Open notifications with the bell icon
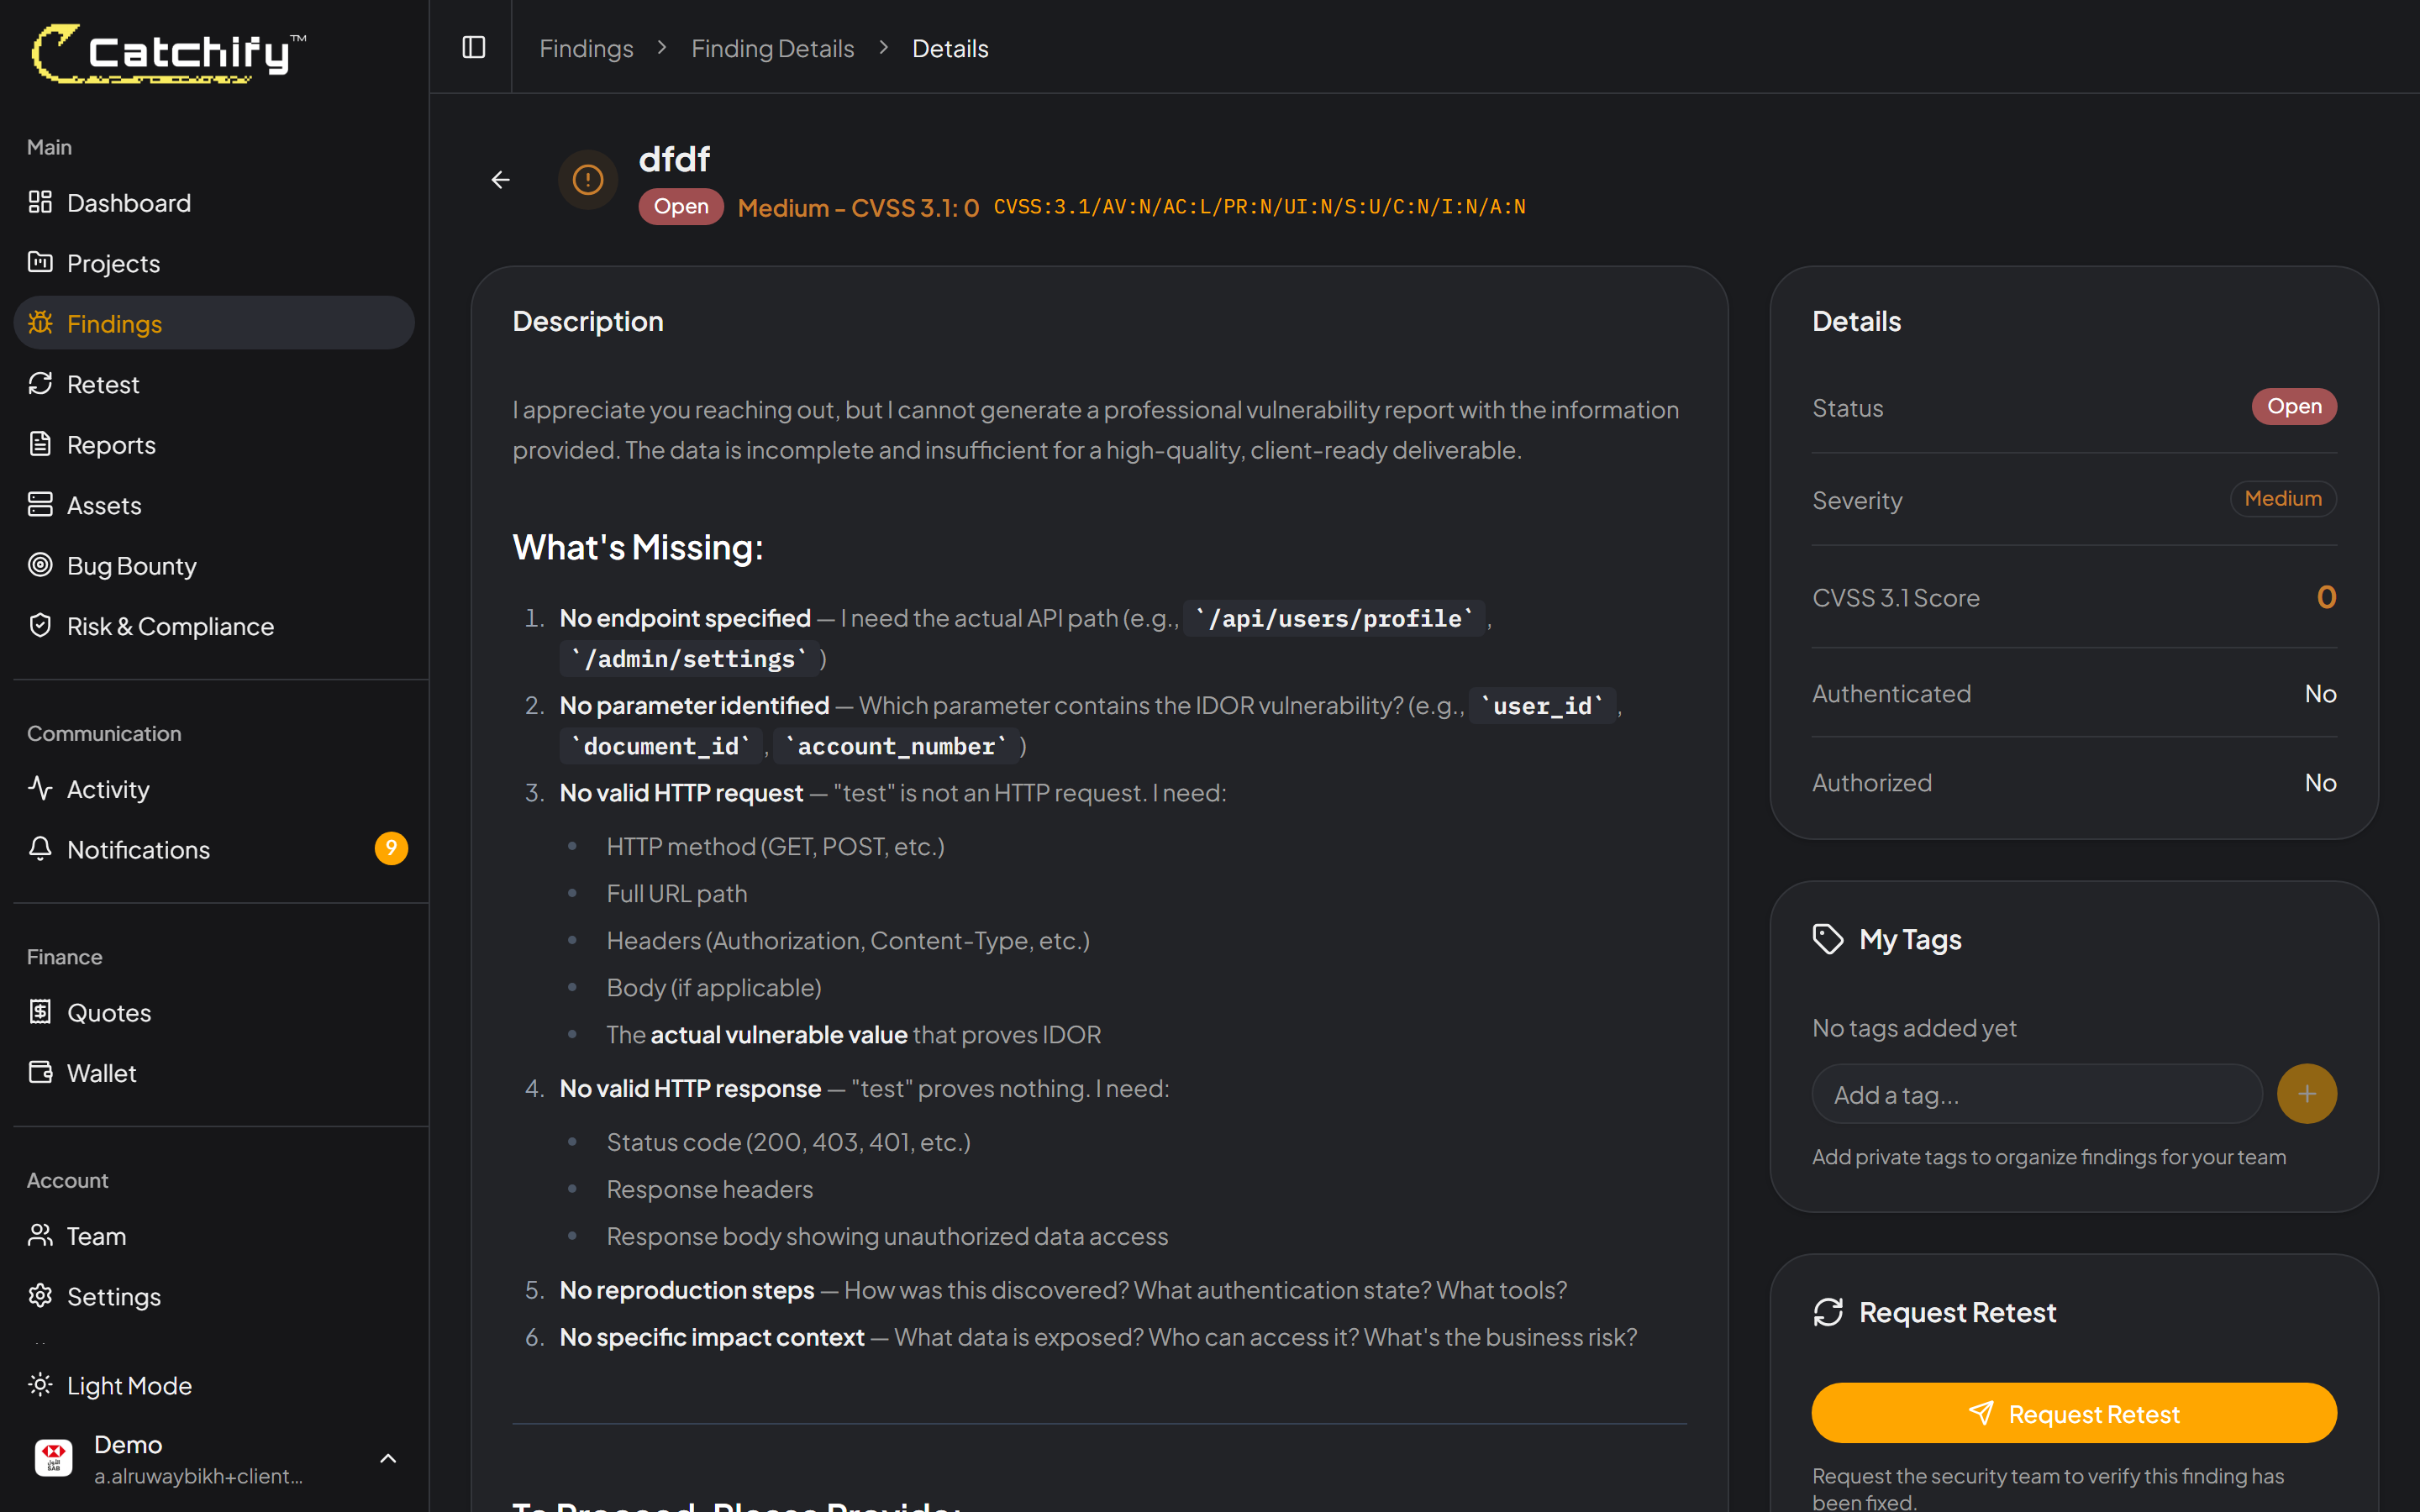The image size is (2420, 1512). [x=40, y=849]
